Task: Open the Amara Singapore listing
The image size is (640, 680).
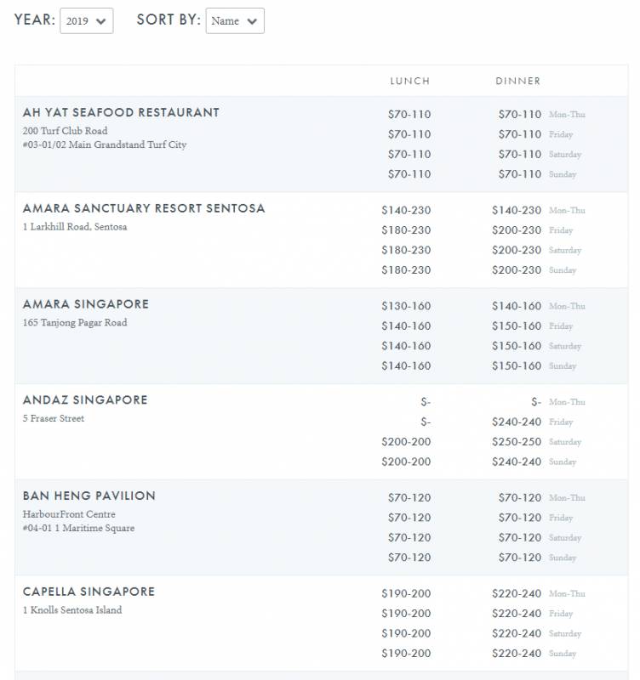Action: pyautogui.click(x=86, y=304)
